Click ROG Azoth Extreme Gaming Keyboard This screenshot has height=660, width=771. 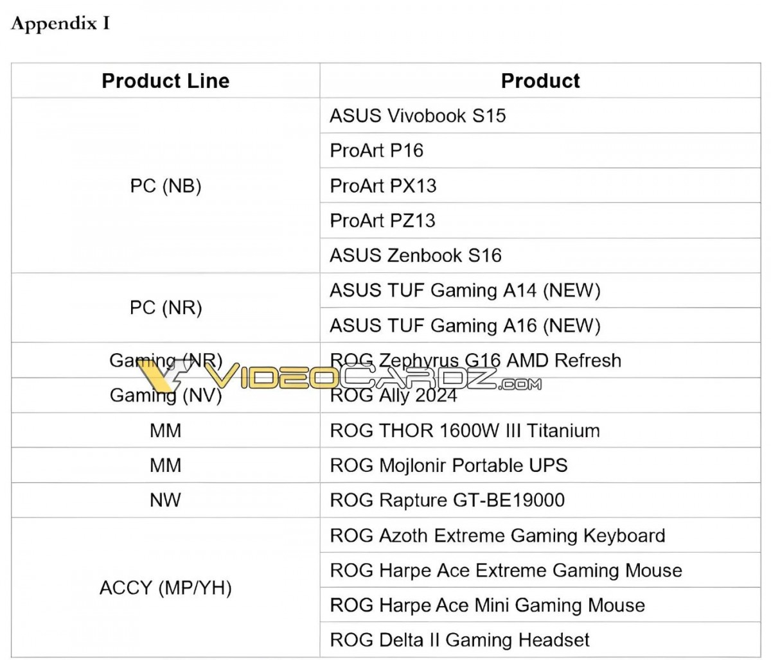497,535
